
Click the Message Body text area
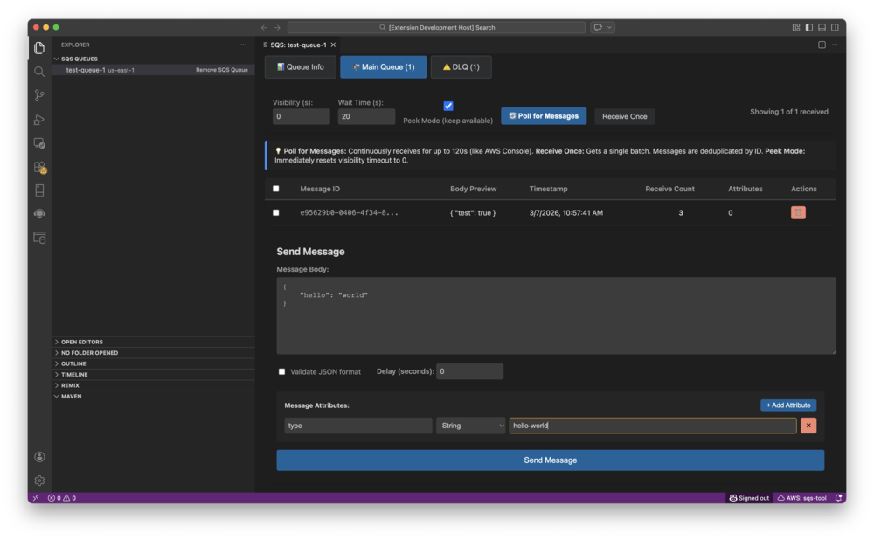[556, 315]
